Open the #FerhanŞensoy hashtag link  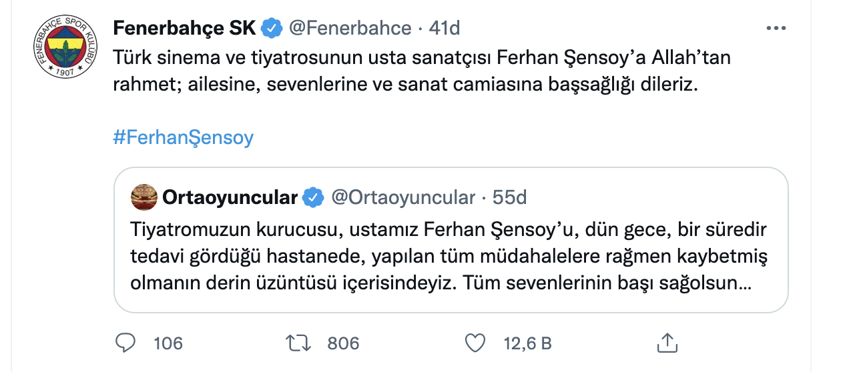(184, 137)
